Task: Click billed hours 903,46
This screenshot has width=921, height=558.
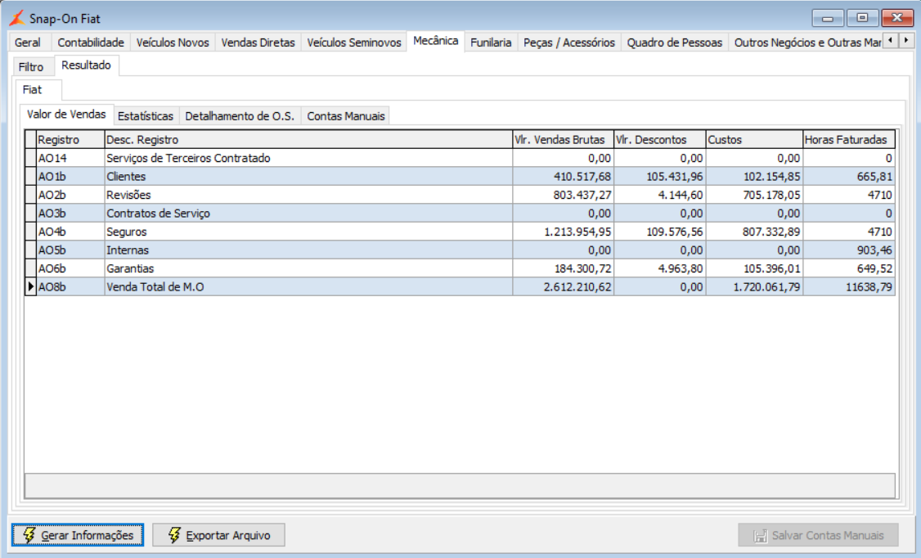Action: pyautogui.click(x=849, y=250)
